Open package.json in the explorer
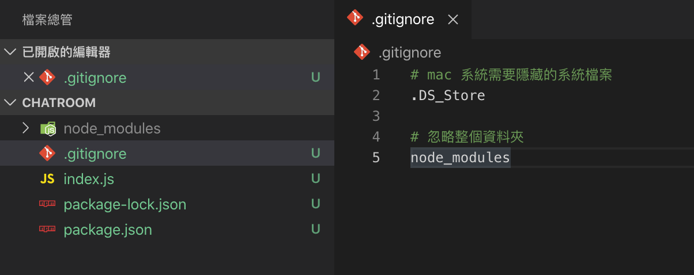 pos(108,230)
